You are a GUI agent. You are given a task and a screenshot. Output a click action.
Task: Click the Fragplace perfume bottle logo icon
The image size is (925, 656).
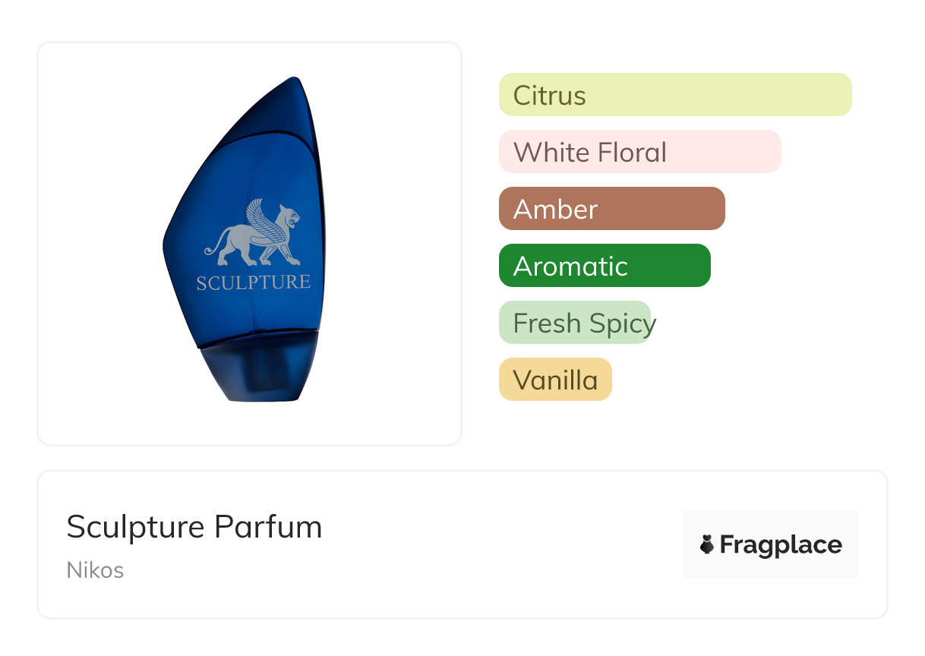point(707,544)
